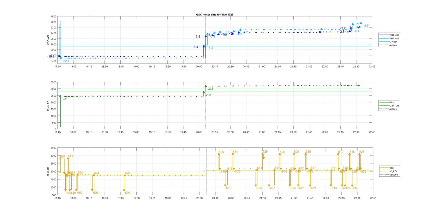Click the 'Roll AD' y-axis label

tap(49, 172)
